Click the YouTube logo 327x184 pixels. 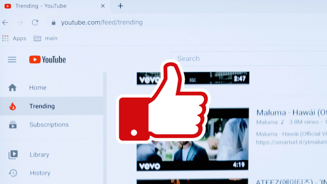tap(47, 60)
